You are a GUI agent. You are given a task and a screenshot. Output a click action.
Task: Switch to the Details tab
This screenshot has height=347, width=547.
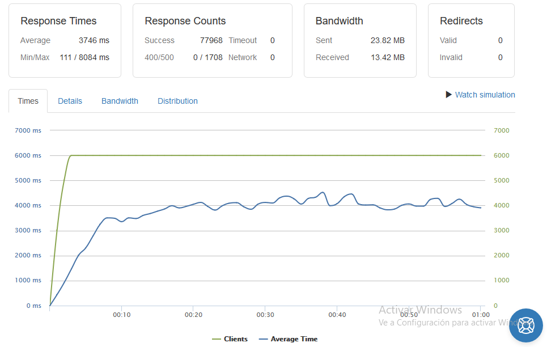tap(70, 101)
